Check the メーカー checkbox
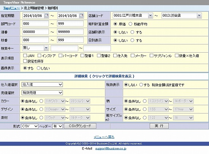The image size is (209, 154). pyautogui.click(x=133, y=56)
